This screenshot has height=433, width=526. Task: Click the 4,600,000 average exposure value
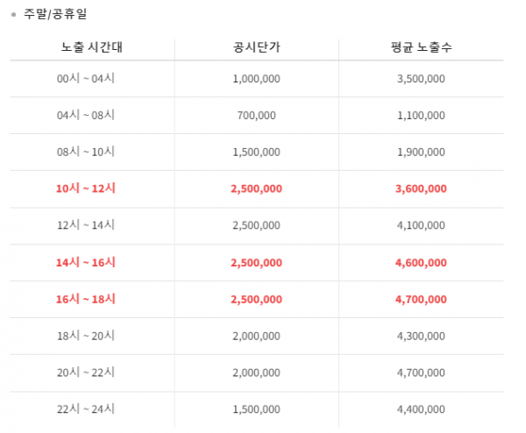pyautogui.click(x=421, y=263)
